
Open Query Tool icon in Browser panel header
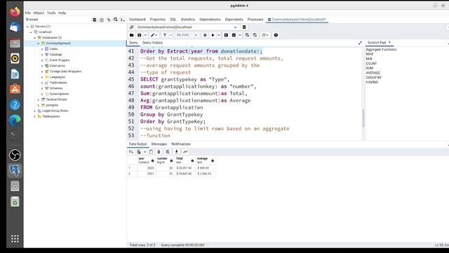(95, 20)
